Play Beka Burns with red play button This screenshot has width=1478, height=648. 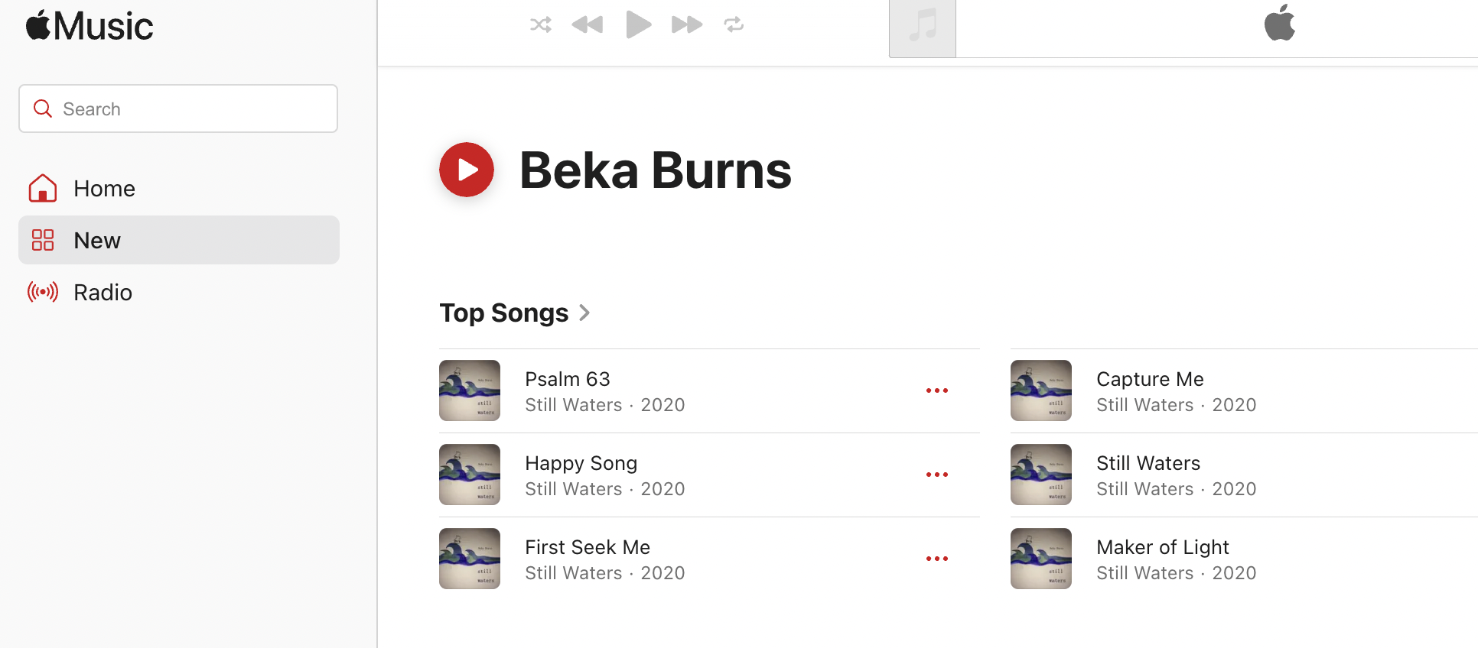[x=467, y=170]
